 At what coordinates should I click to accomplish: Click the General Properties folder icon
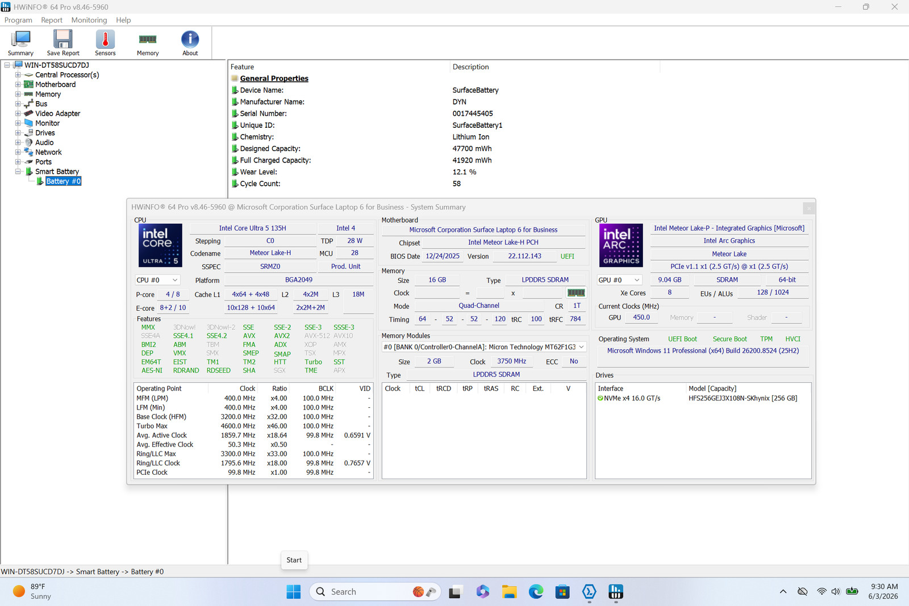(235, 78)
